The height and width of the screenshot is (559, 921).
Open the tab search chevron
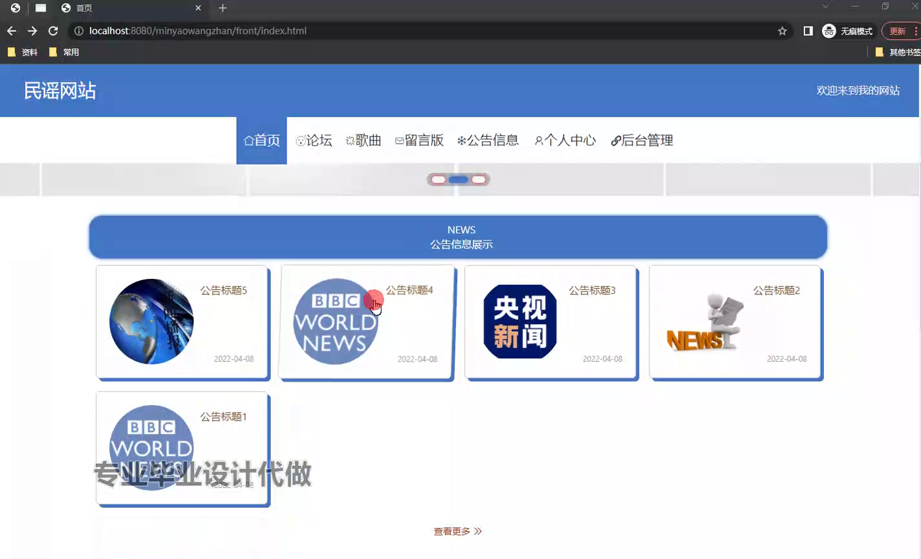825,6
